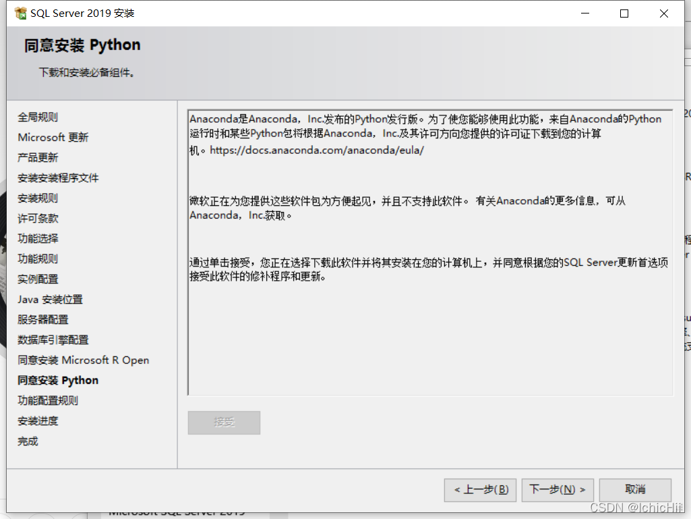Select 许可条款 step in sidebar
Screen dimensions: 691x519
click(38, 219)
